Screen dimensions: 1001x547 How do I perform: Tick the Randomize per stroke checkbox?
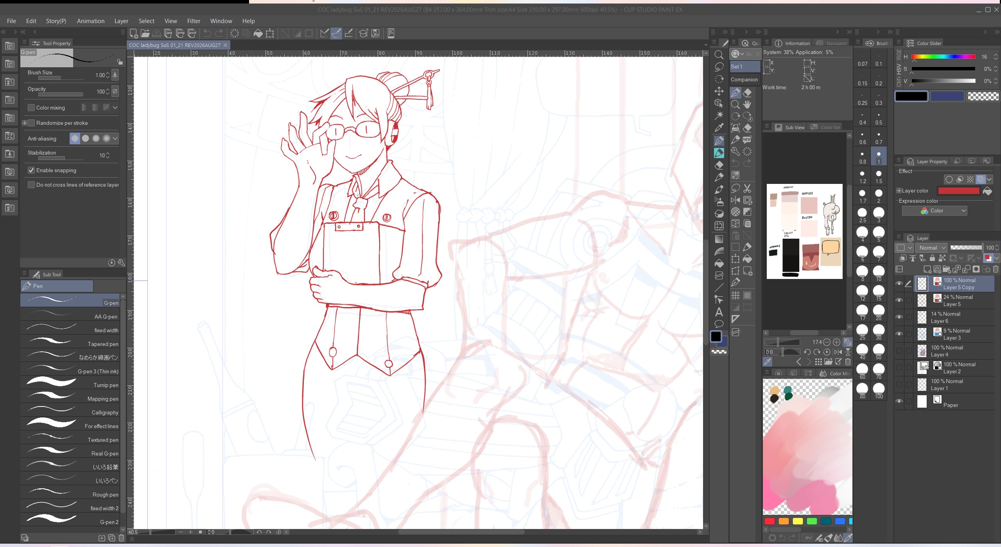point(31,123)
